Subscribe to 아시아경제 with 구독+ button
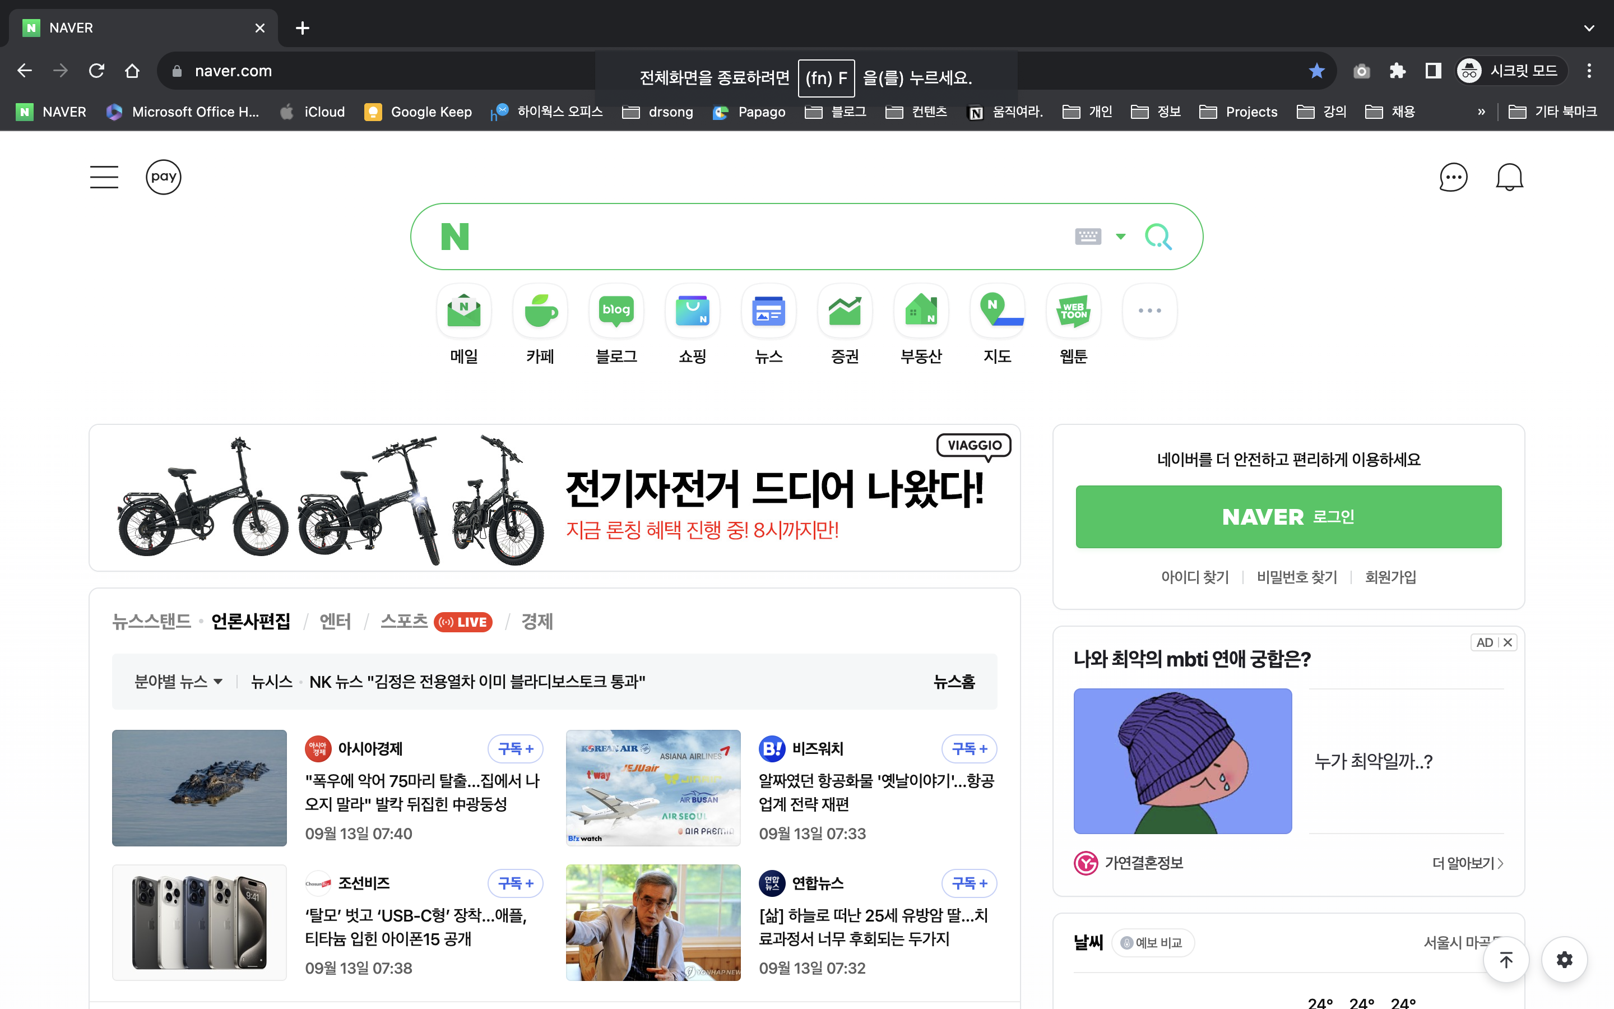The width and height of the screenshot is (1614, 1009). tap(516, 749)
